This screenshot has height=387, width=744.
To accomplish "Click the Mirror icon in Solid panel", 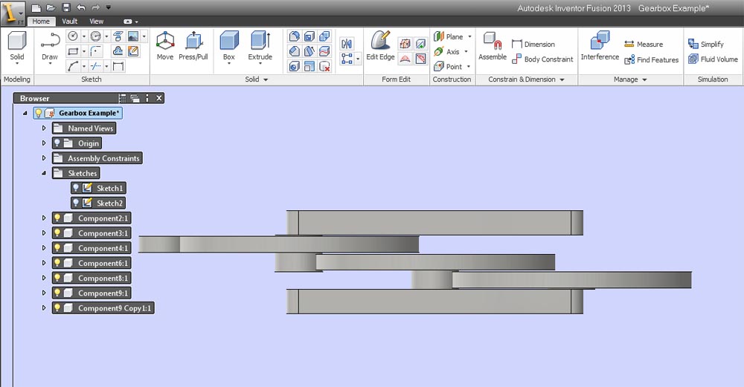I will [x=347, y=44].
